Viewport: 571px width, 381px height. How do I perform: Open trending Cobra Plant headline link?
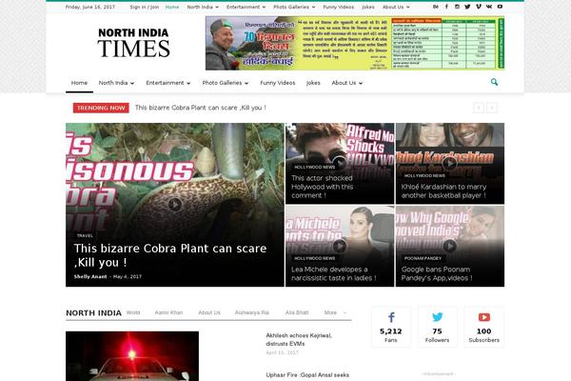pos(200,108)
